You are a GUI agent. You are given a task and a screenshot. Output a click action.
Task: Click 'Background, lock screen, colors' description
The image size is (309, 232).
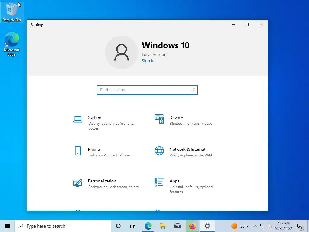tap(113, 187)
